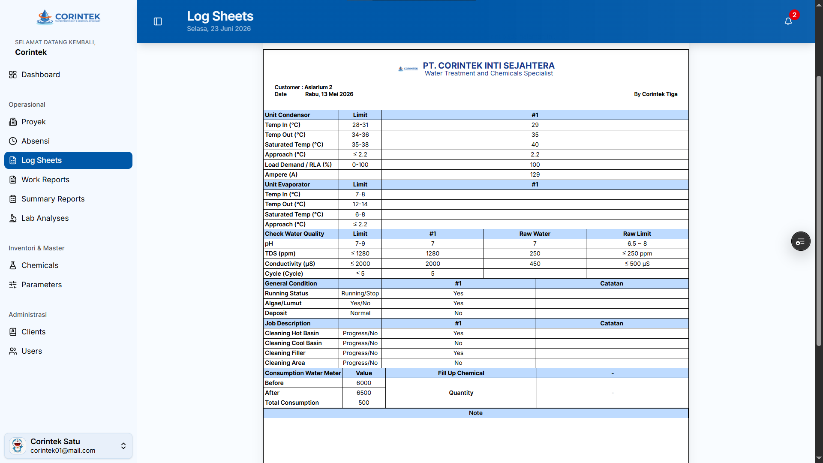
Task: Toggle the sidebar panel icon
Action: [158, 21]
